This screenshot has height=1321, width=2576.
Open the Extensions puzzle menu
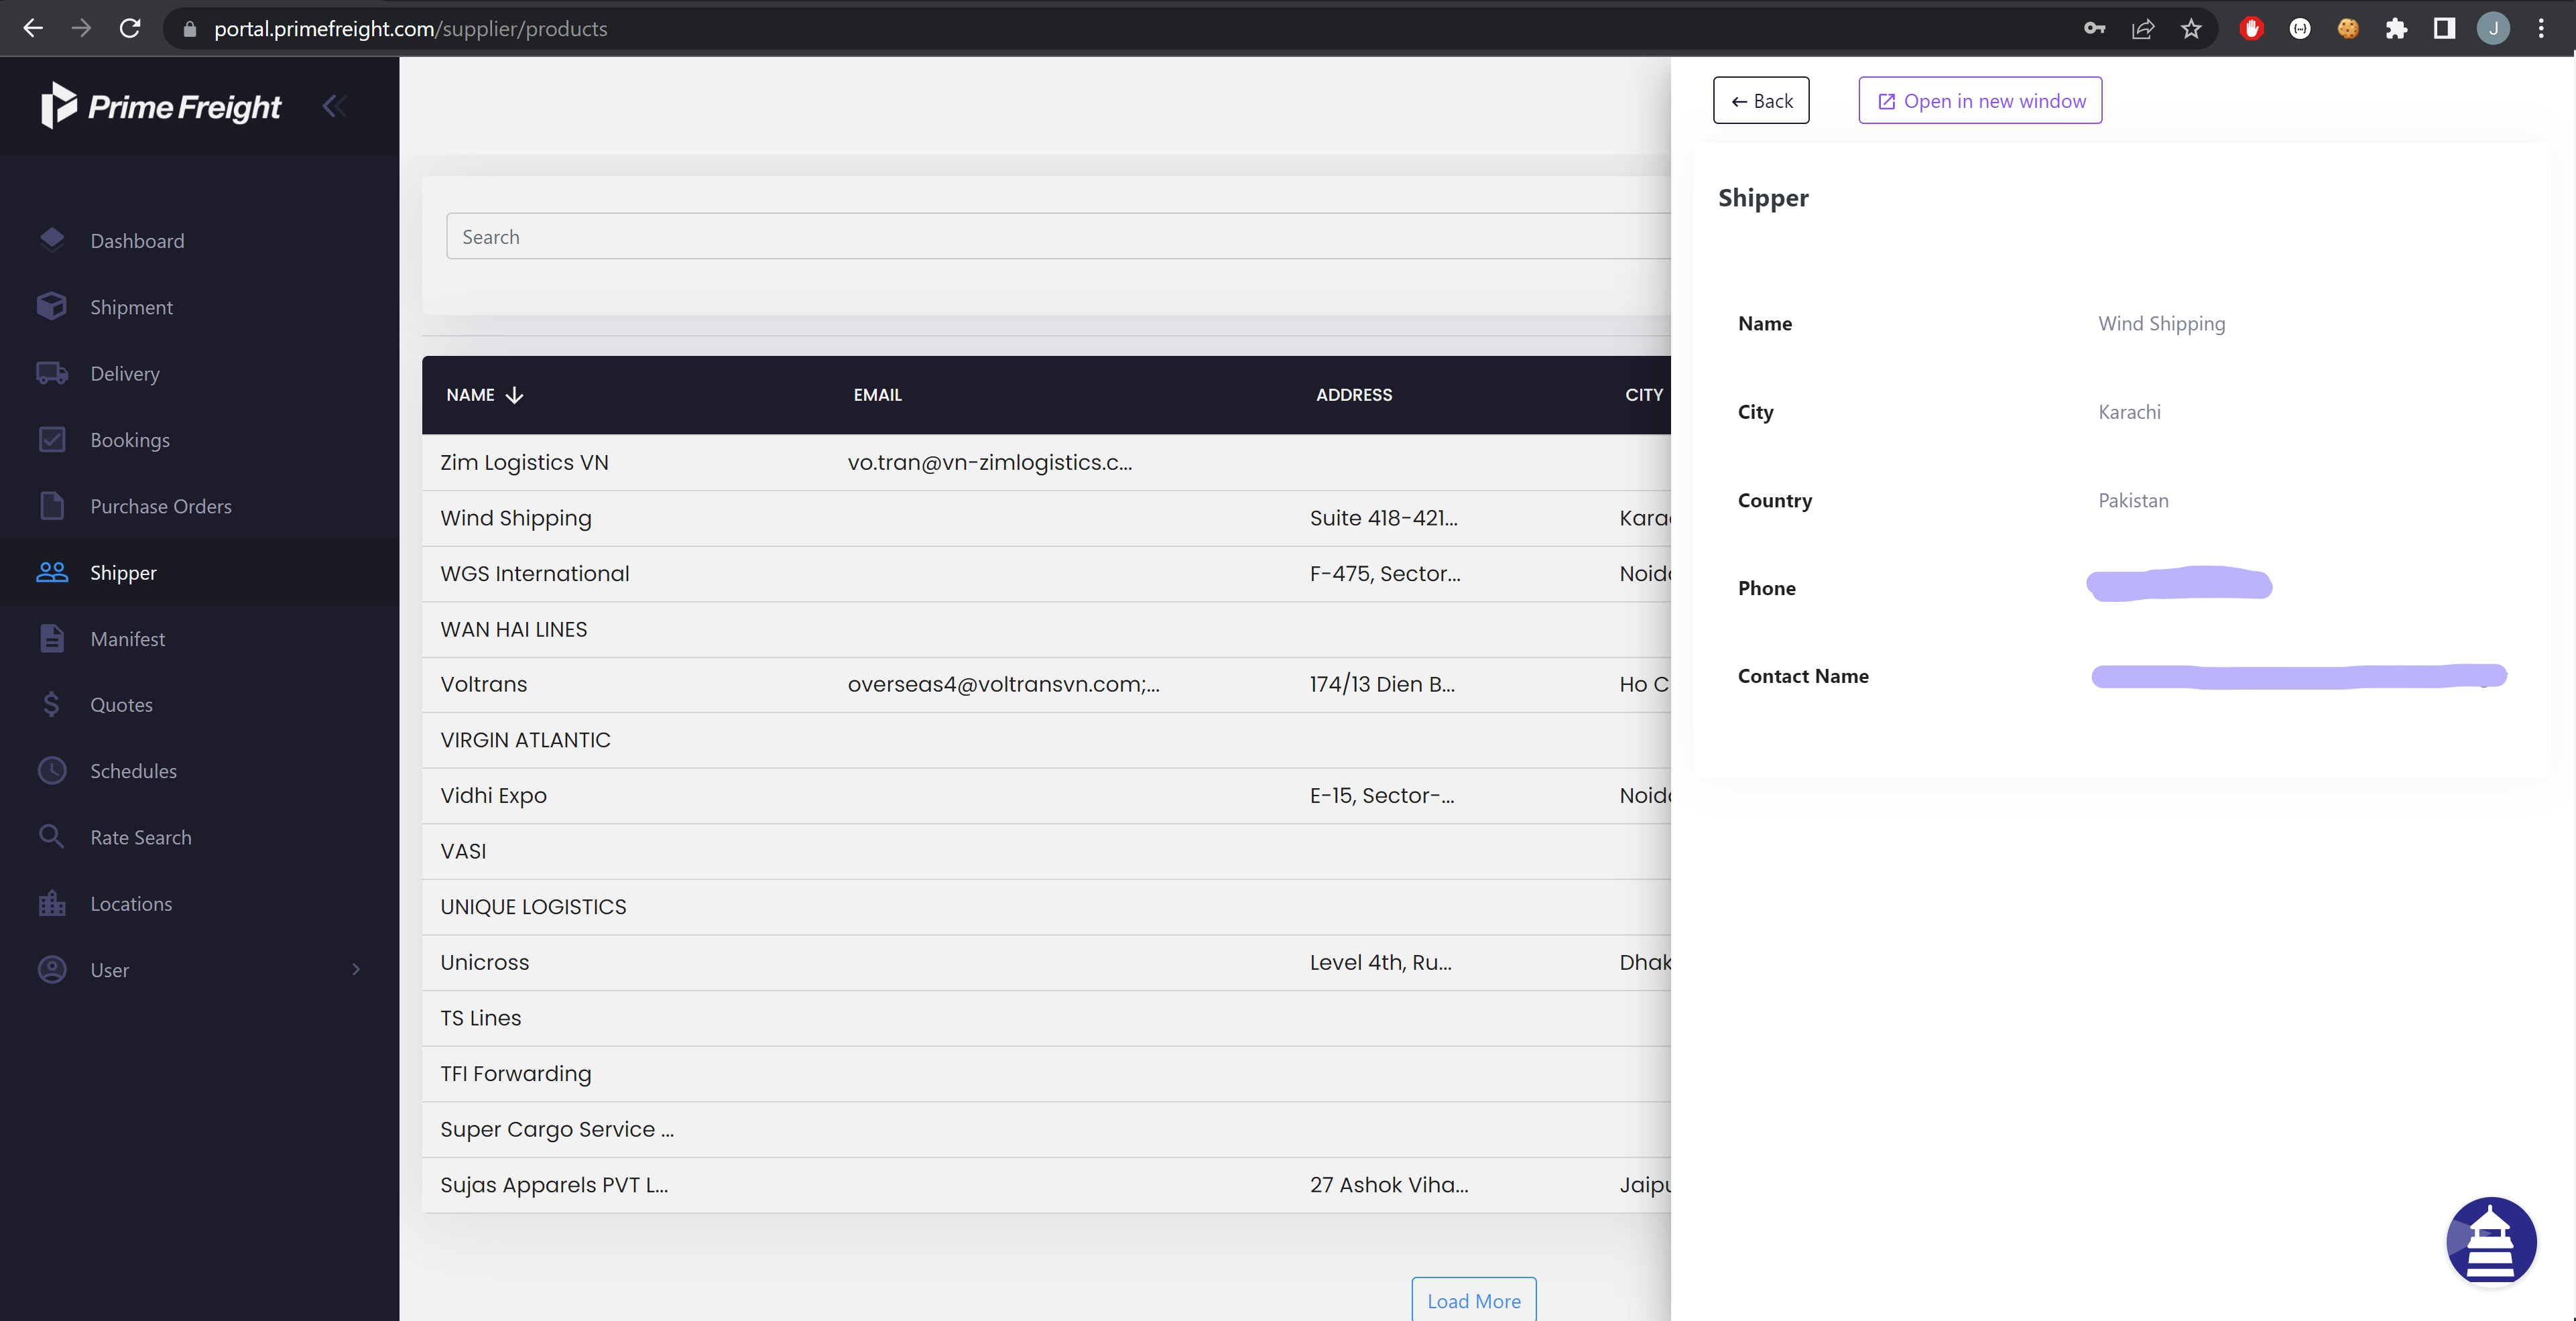[2396, 29]
